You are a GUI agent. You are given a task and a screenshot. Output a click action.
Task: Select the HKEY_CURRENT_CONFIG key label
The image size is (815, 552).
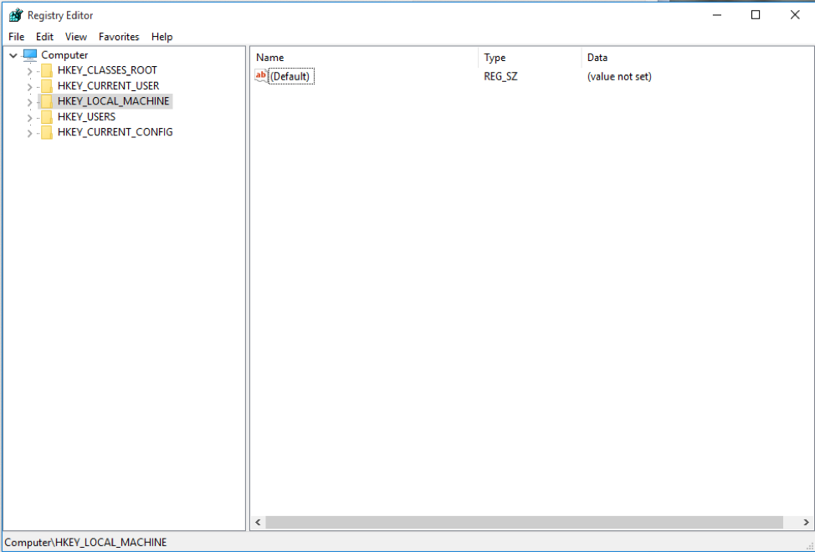pyautogui.click(x=115, y=132)
